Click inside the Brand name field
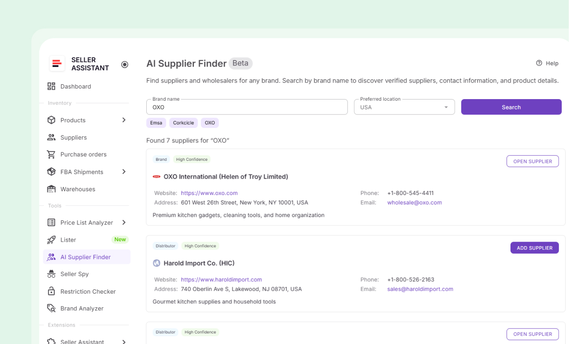 pos(247,107)
